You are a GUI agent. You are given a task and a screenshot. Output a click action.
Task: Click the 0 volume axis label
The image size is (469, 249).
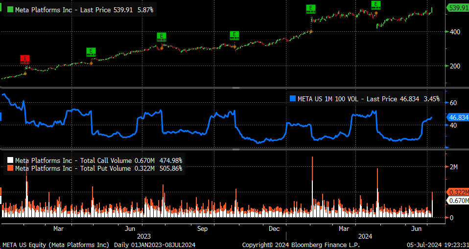click(451, 218)
